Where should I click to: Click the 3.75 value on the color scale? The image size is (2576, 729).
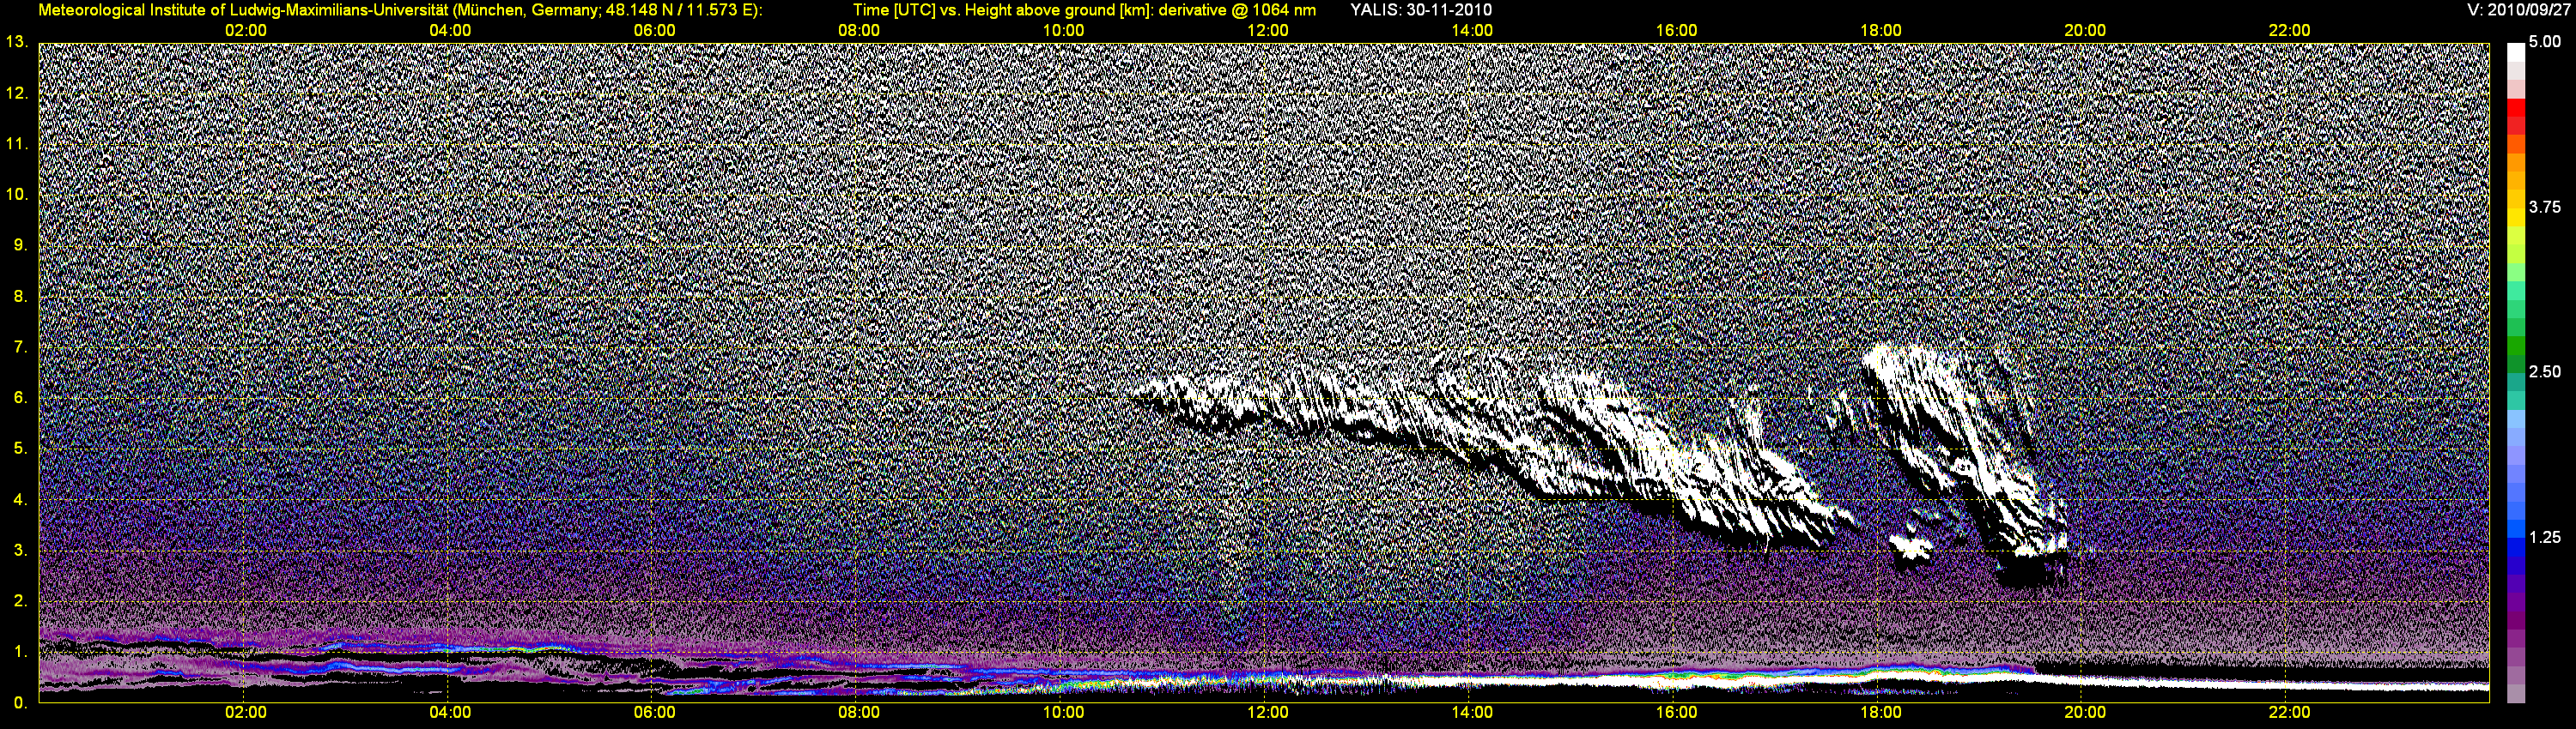(x=2545, y=207)
